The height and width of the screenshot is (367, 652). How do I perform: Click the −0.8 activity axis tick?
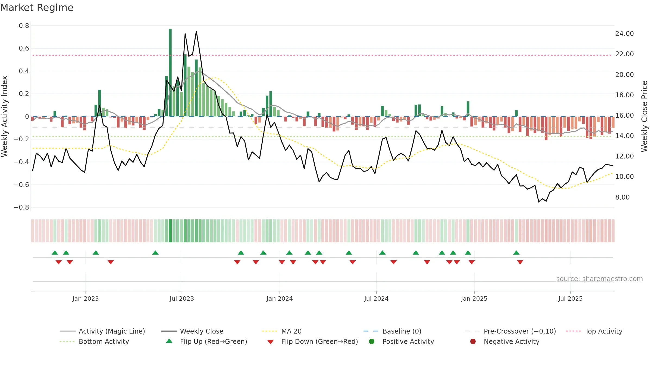click(21, 207)
